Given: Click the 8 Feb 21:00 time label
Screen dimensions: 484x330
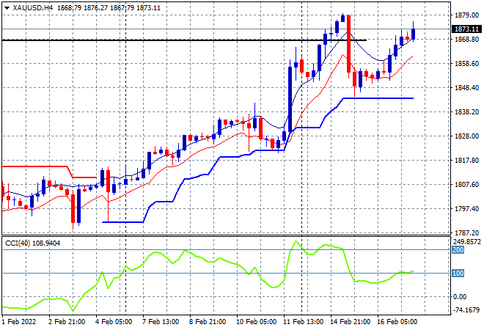Looking at the screenshot, I should pyautogui.click(x=208, y=322).
